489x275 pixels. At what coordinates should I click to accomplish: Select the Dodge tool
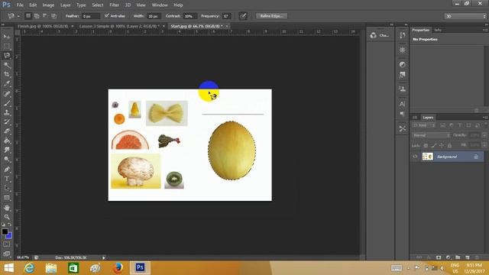[7, 160]
